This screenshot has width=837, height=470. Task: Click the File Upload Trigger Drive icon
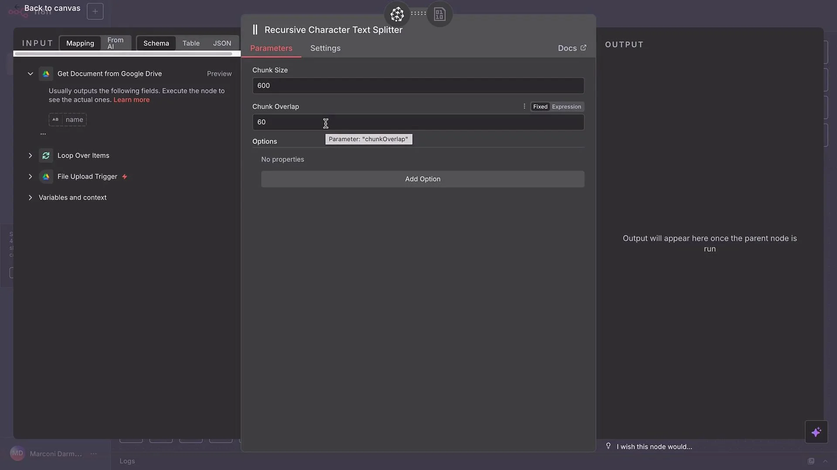pos(46,177)
